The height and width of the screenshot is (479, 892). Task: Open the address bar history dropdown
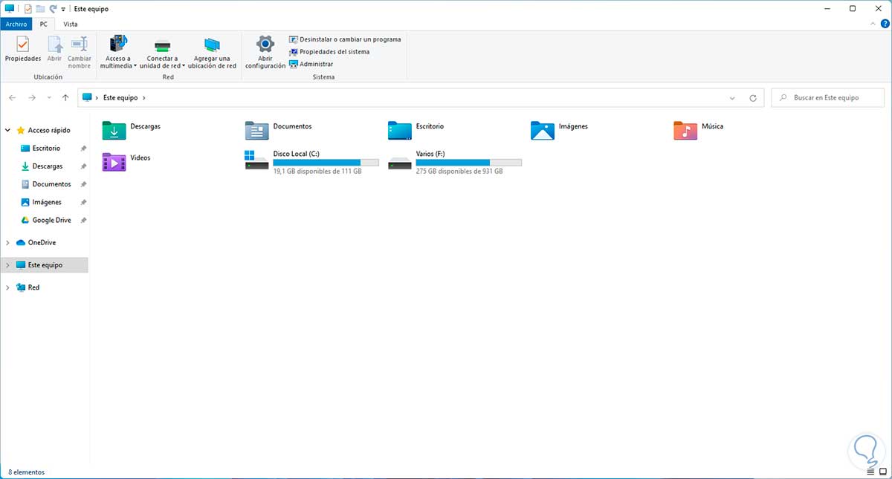732,98
